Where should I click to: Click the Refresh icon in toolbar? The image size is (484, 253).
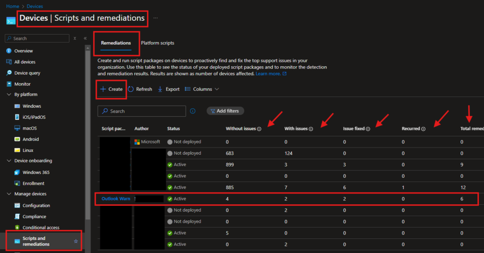point(131,89)
